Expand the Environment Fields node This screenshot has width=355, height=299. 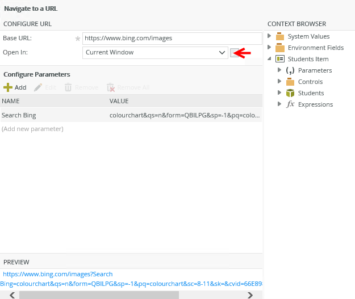[269, 48]
